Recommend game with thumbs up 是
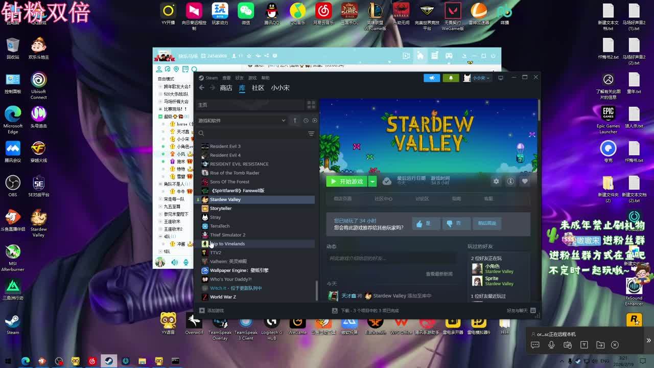The image size is (654, 368). point(423,223)
